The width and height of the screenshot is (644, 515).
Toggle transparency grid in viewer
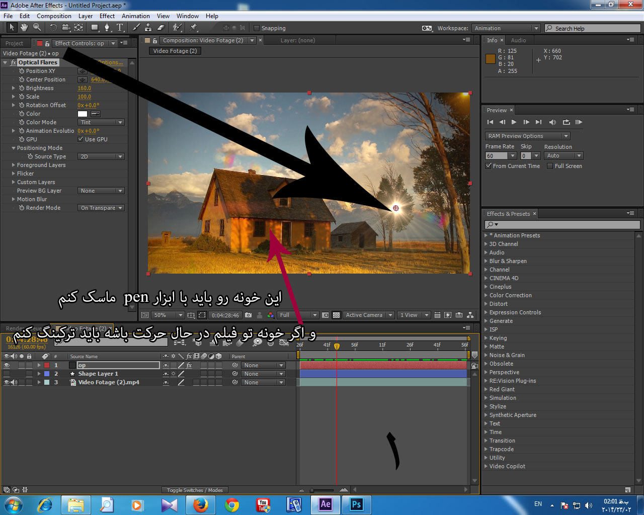337,315
